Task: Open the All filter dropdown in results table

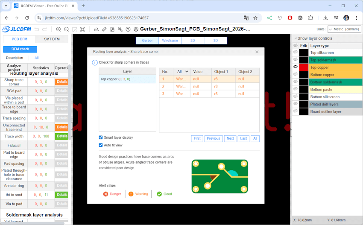Action: [182, 72]
